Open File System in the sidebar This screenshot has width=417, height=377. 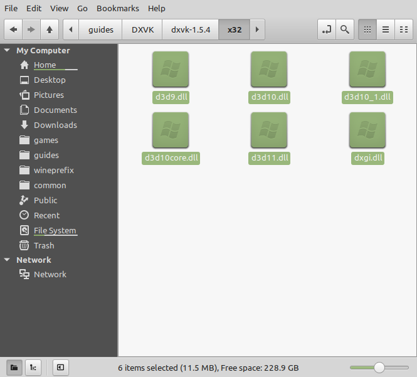[x=55, y=230]
